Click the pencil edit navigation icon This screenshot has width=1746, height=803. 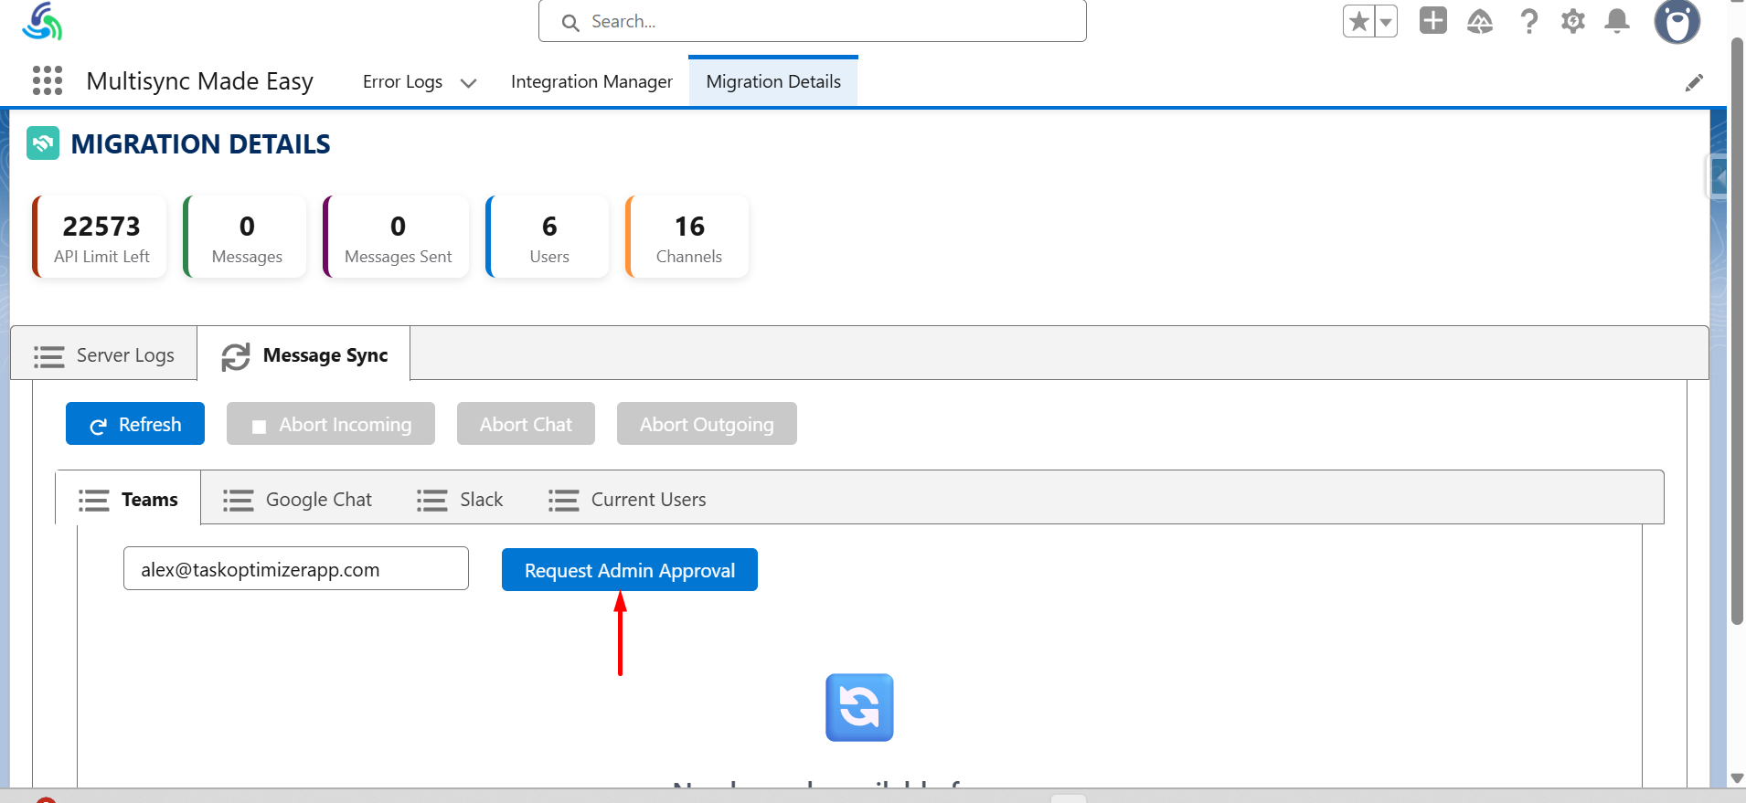[1694, 83]
